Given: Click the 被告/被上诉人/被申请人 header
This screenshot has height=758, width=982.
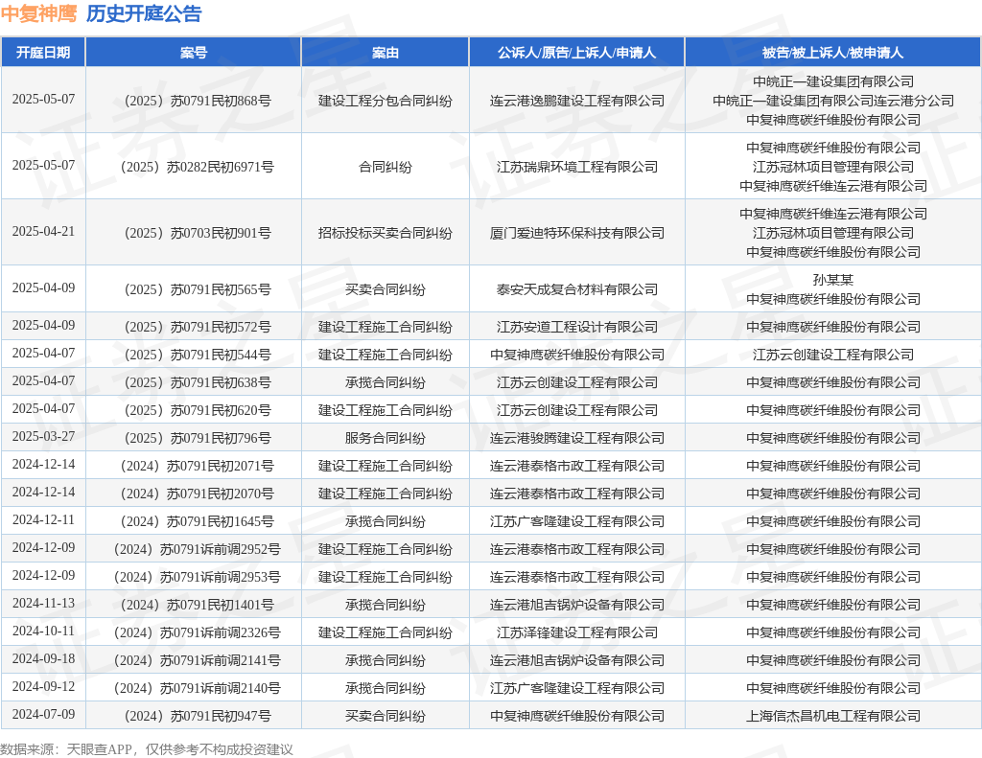Looking at the screenshot, I should (x=833, y=53).
